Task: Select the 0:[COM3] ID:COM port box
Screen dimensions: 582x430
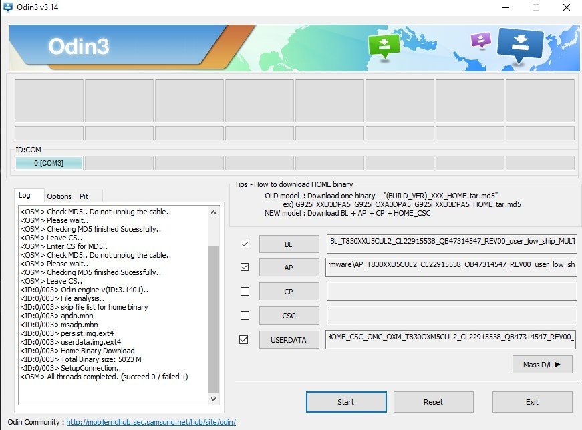Action: pos(49,163)
